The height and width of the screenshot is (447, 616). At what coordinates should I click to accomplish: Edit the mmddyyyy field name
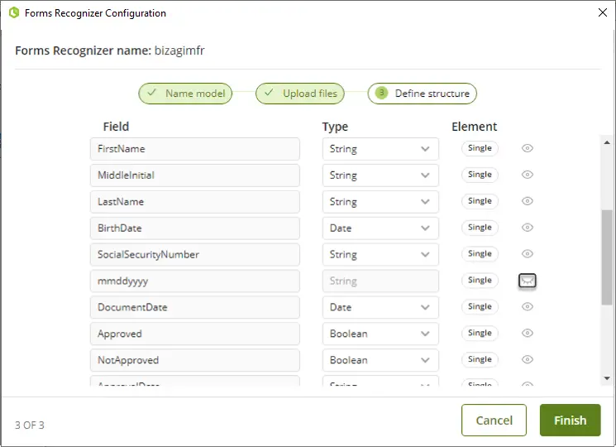195,281
